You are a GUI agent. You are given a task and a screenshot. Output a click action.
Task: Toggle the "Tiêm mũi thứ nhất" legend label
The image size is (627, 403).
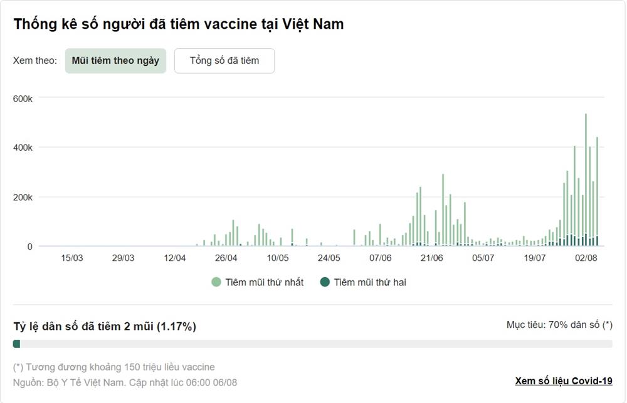click(x=265, y=282)
